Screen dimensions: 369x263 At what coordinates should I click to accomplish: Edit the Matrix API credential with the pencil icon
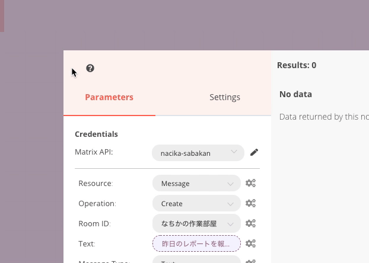254,152
